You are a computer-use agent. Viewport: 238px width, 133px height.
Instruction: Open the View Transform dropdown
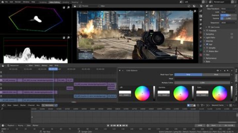pos(228,9)
